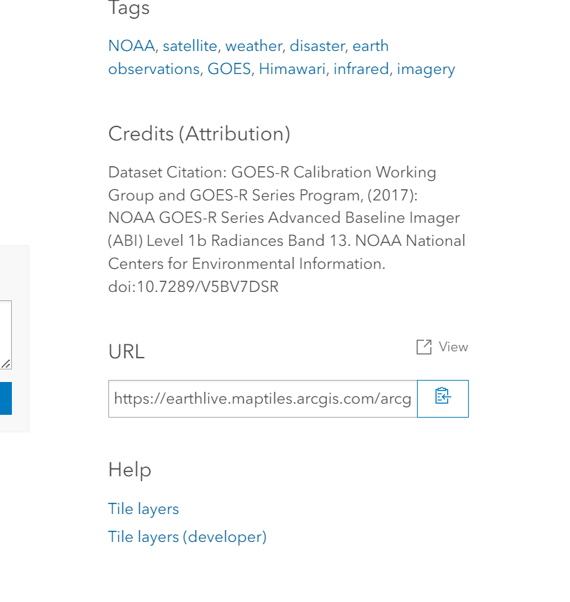Image resolution: width=570 pixels, height=602 pixels.
Task: Open the infrared tag
Action: tap(361, 68)
